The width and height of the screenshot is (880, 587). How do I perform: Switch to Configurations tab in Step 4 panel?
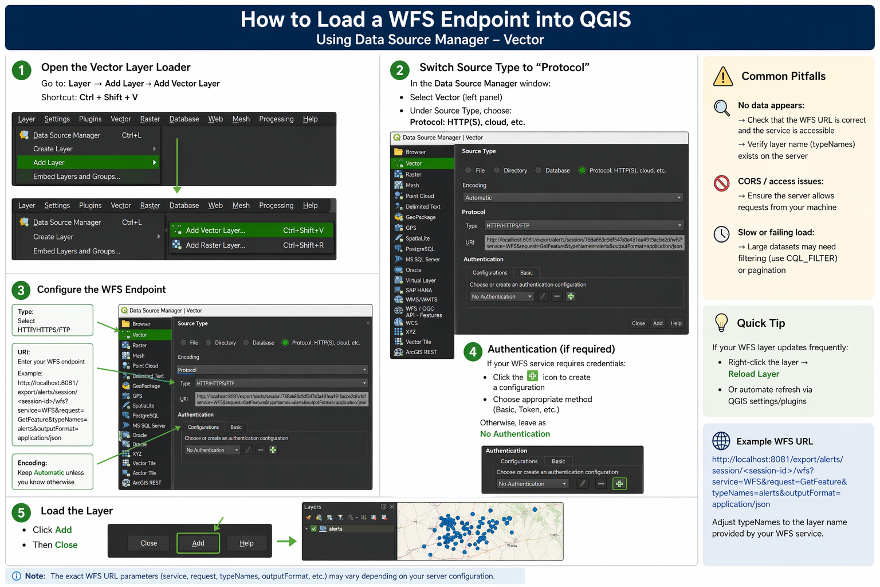(519, 461)
